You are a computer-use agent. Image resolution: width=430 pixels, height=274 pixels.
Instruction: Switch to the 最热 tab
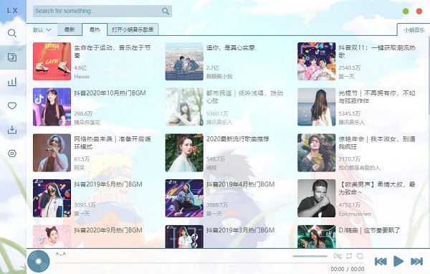[95, 29]
